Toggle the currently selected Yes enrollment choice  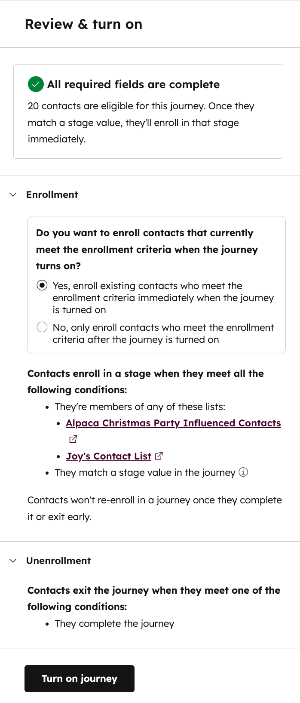pyautogui.click(x=42, y=285)
